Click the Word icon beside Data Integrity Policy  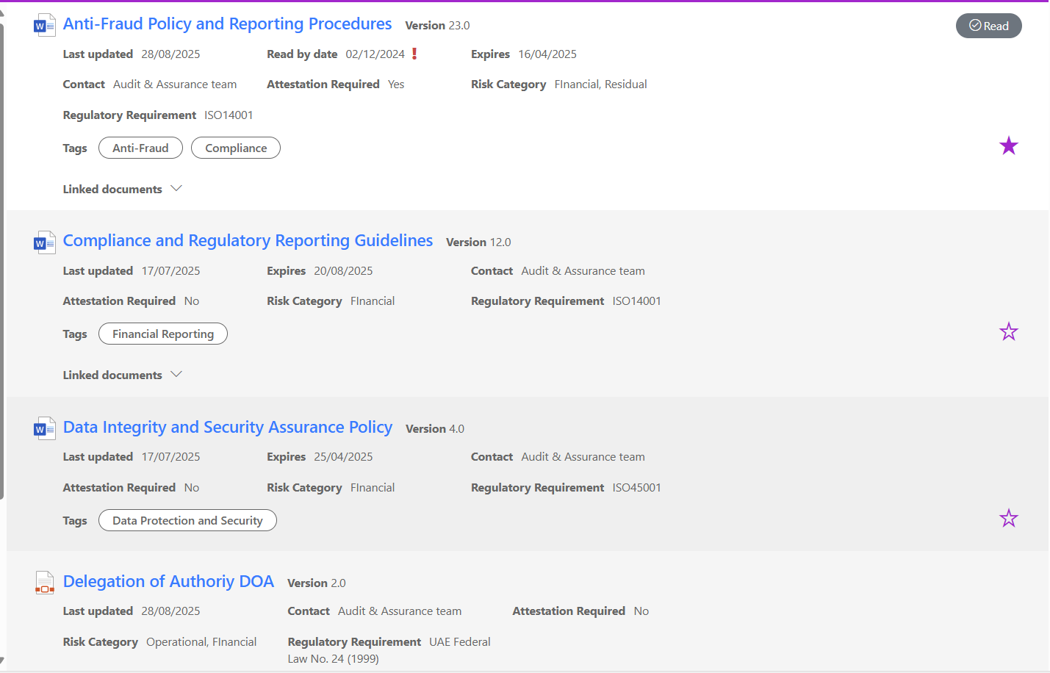(x=44, y=428)
